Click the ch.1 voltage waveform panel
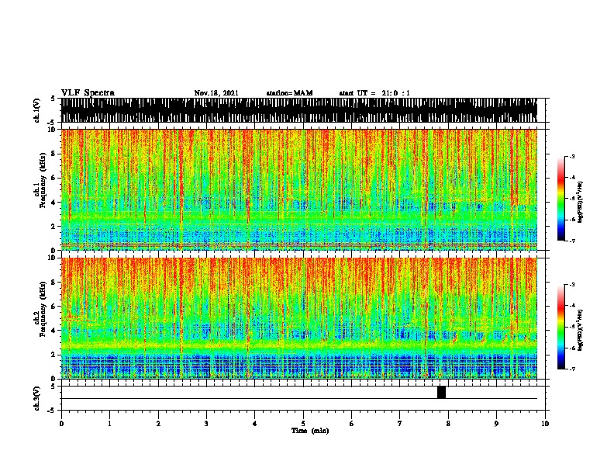Screen dimensions: 614x475 coord(299,110)
